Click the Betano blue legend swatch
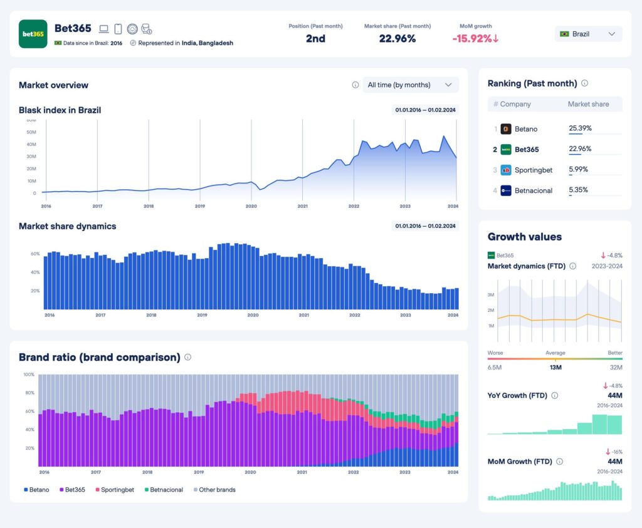 (x=26, y=490)
